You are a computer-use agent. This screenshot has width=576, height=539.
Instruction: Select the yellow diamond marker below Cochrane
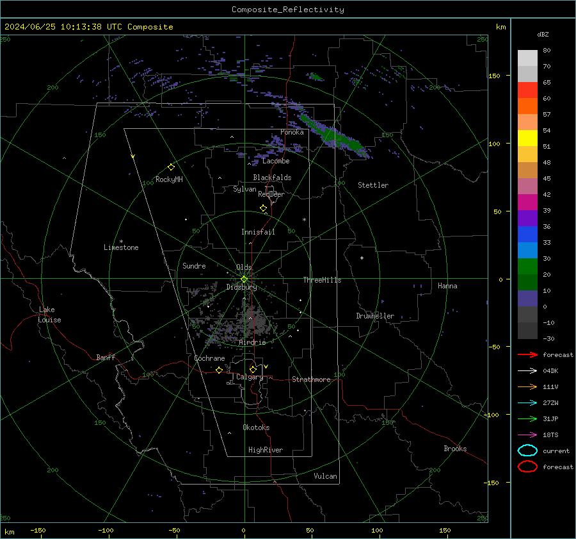[220, 370]
